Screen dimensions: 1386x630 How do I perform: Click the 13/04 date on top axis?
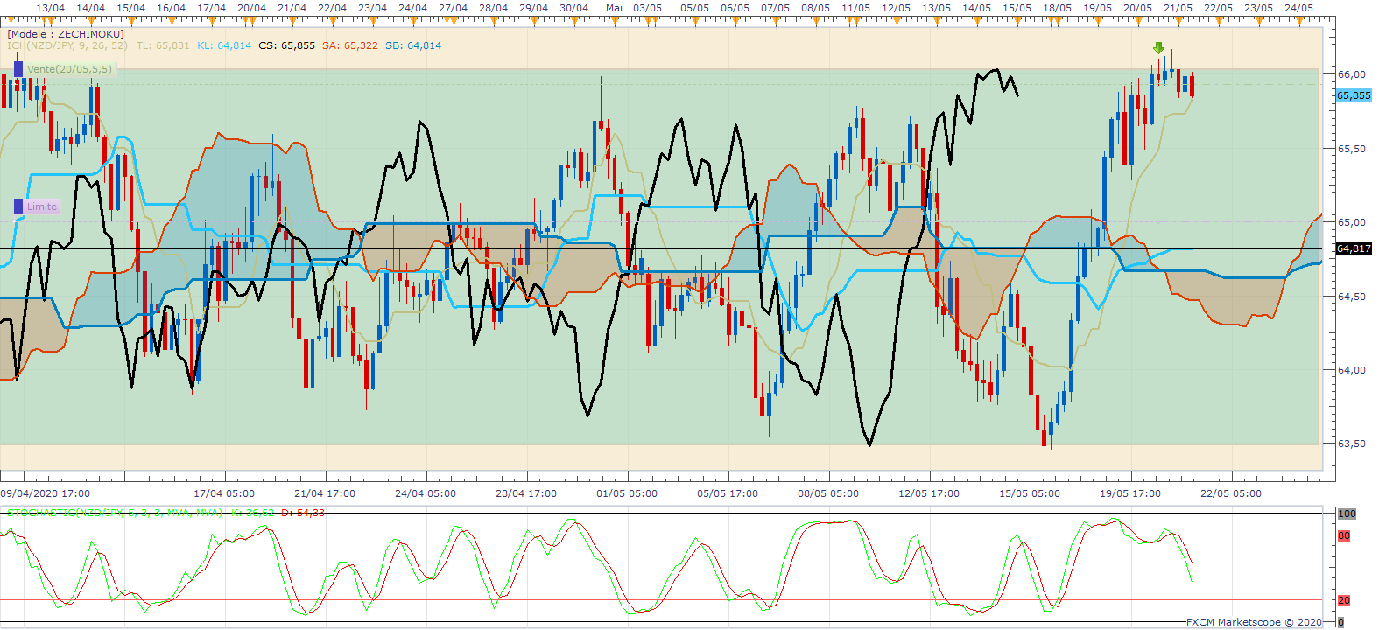click(50, 8)
